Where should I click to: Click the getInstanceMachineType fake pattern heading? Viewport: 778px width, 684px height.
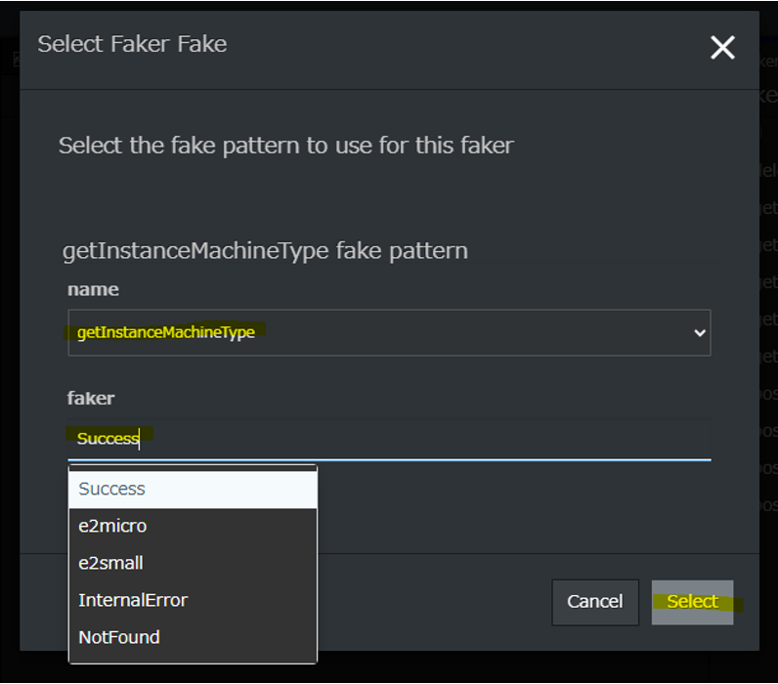(265, 251)
